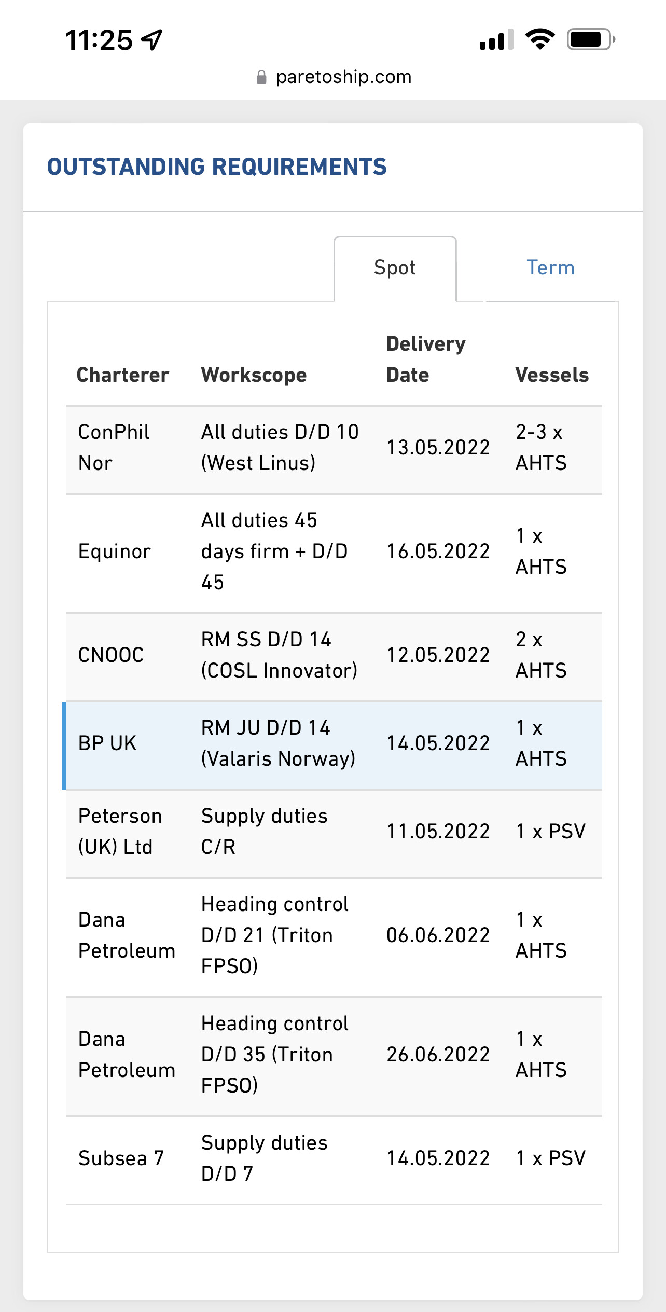Viewport: 666px width, 1312px height.
Task: Tap the Wi-Fi status icon
Action: point(540,39)
